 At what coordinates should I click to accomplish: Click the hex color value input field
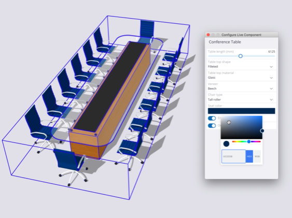click(x=233, y=156)
